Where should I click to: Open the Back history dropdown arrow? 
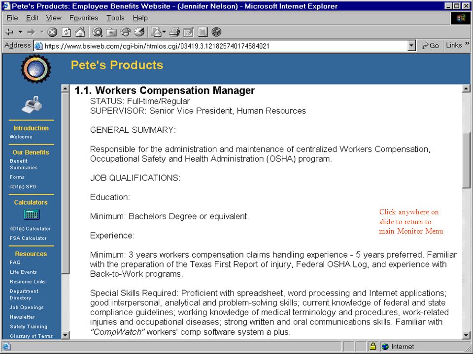point(20,31)
